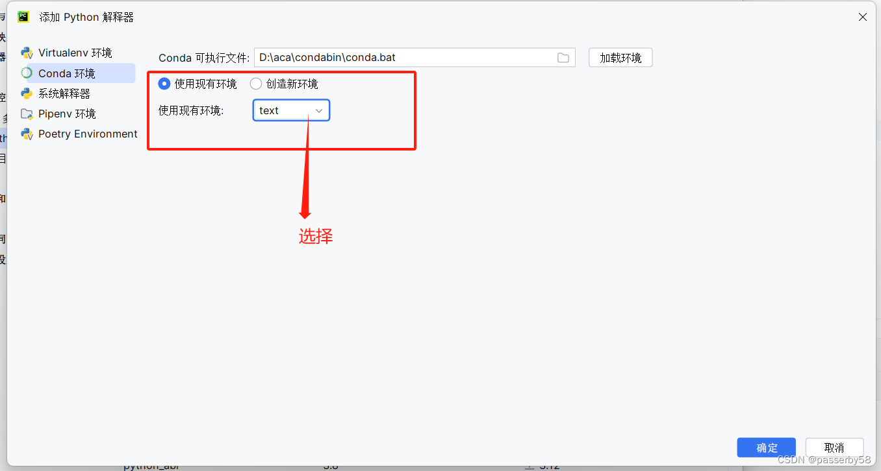Click the Conda ring icon in sidebar
This screenshot has height=471, width=881.
click(27, 73)
